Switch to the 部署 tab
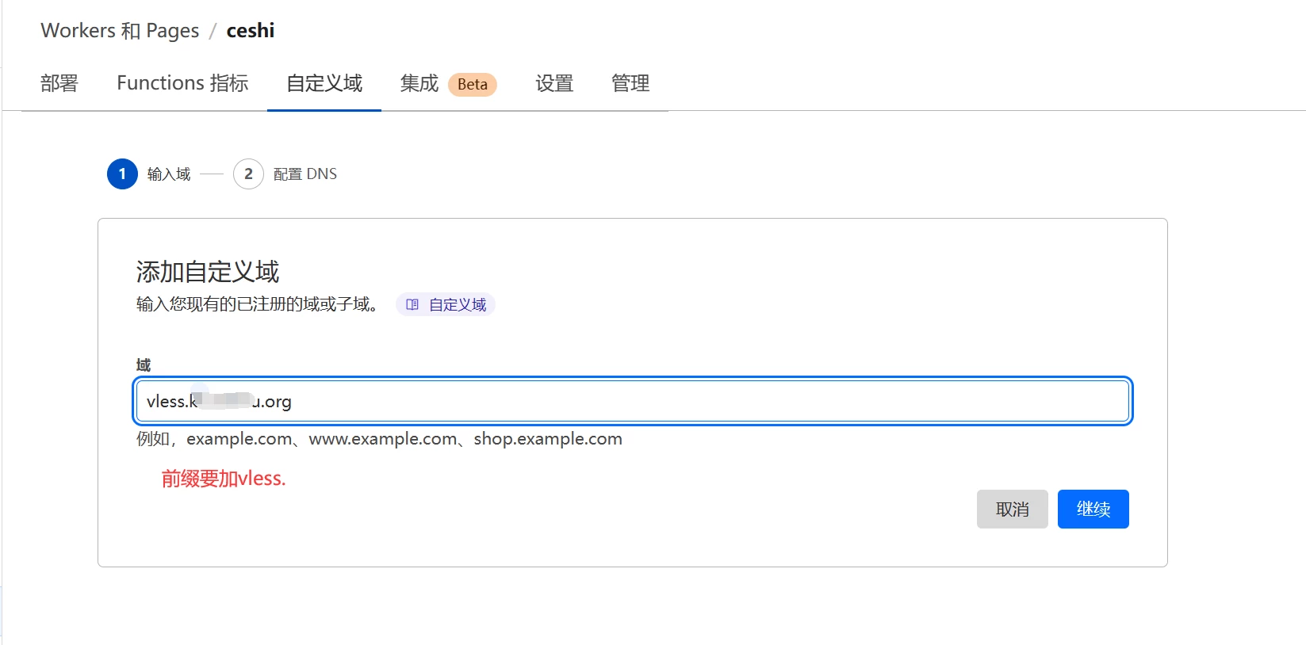The height and width of the screenshot is (645, 1306). (x=59, y=83)
